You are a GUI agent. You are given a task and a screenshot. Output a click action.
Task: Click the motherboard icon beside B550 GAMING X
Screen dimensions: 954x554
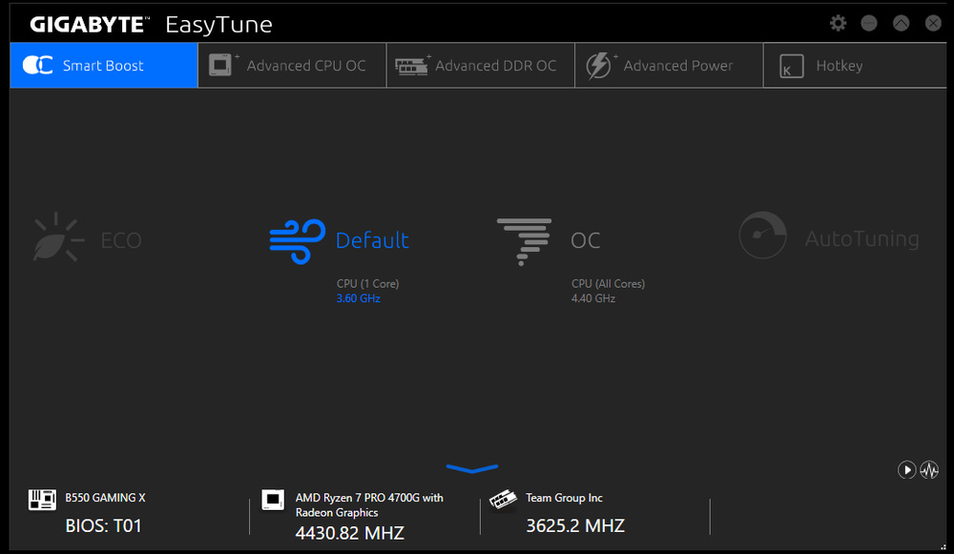click(42, 500)
